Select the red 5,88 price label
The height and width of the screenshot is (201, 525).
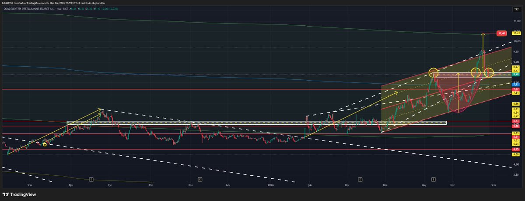point(516,126)
